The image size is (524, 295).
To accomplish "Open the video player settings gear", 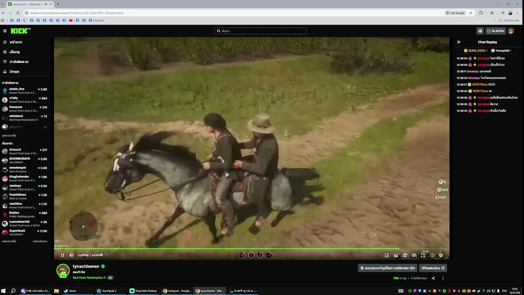I will (x=440, y=255).
